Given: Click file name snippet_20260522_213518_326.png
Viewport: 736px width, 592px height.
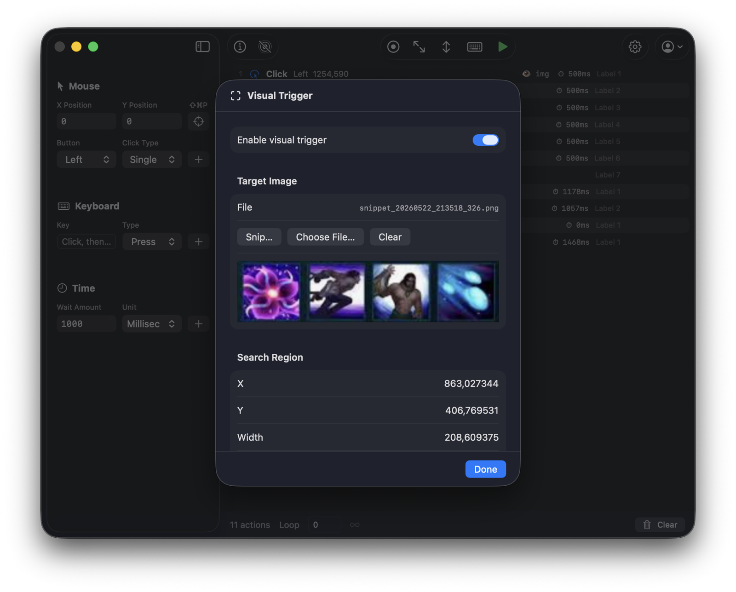Looking at the screenshot, I should (429, 208).
